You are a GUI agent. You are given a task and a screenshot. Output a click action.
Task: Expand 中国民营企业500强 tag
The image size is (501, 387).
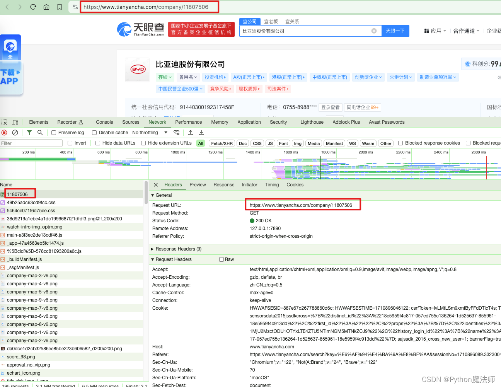181,89
